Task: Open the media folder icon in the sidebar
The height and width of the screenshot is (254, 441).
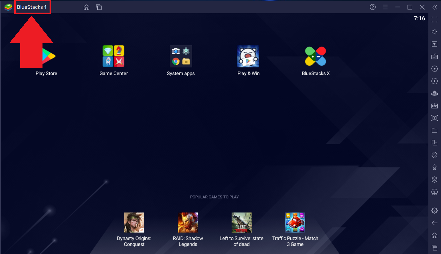Action: tap(435, 130)
